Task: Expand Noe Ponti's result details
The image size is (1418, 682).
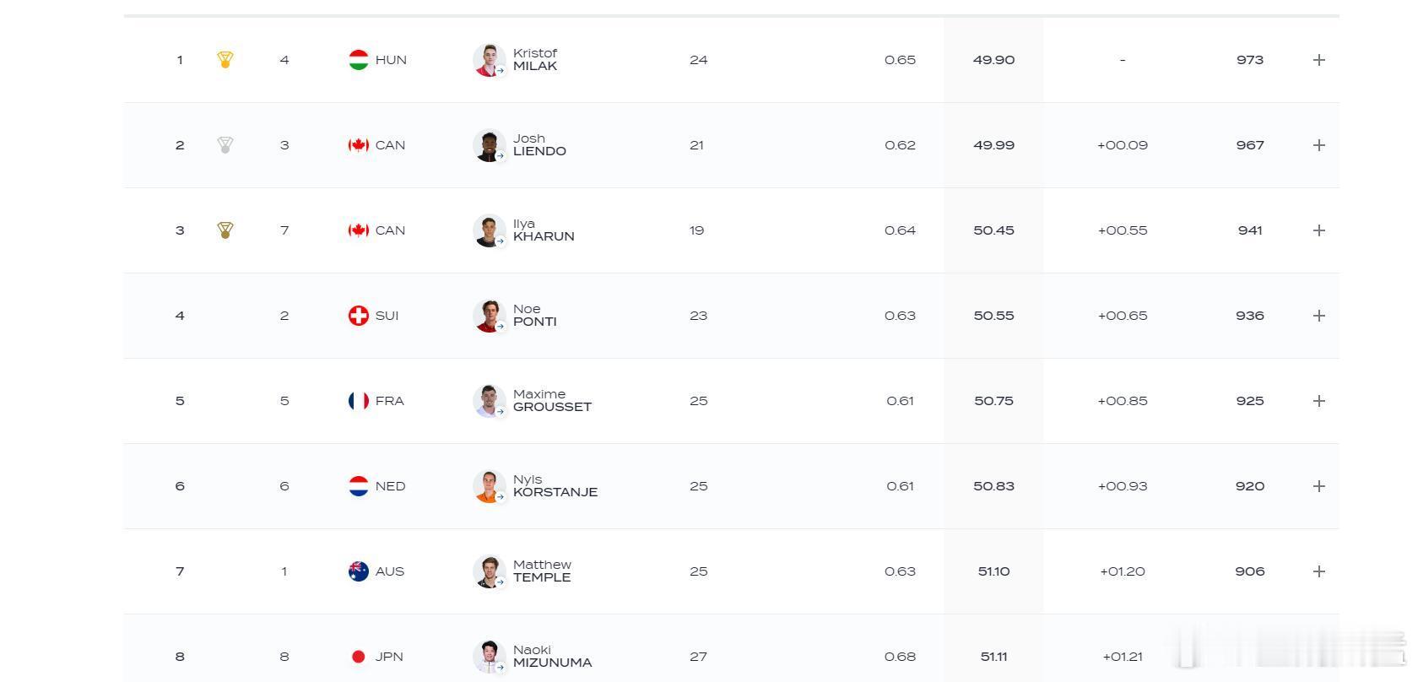Action: (x=1319, y=316)
